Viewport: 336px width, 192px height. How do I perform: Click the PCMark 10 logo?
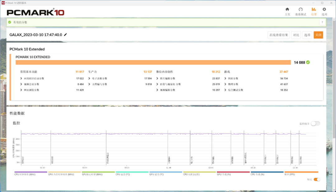(x=35, y=13)
